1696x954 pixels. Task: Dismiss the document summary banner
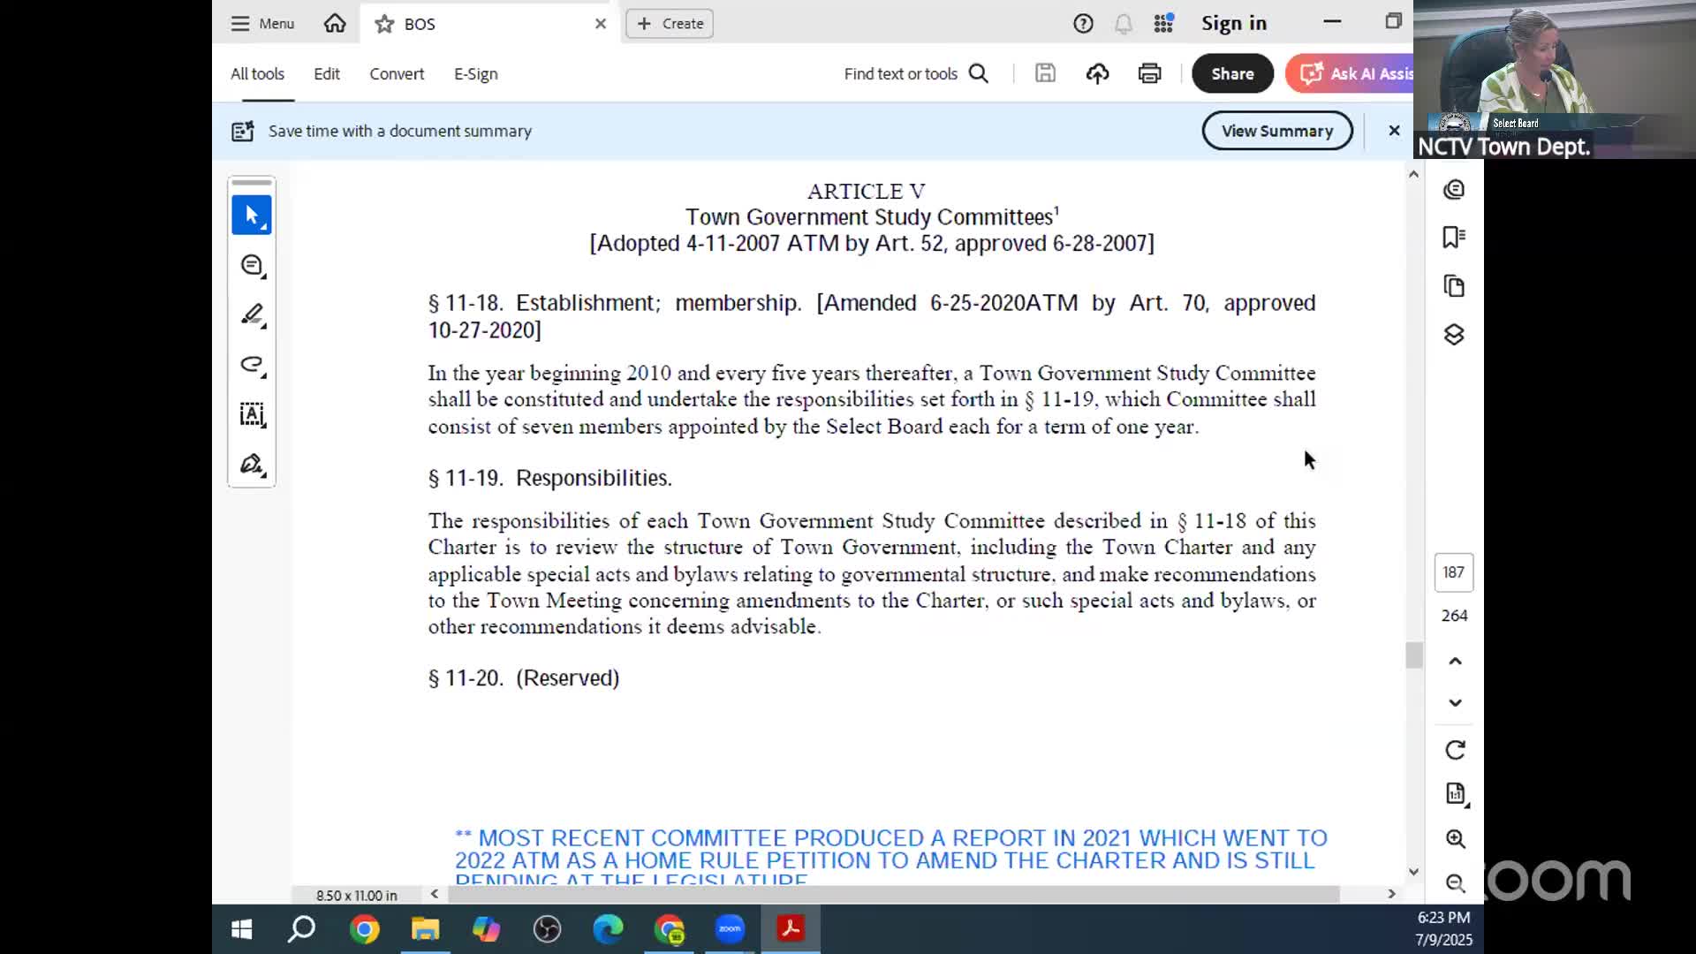point(1394,131)
